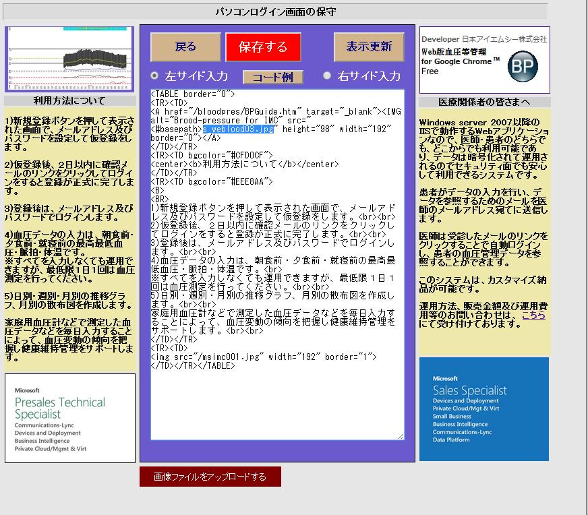Click the 表示更新 refresh button
This screenshot has height=515, width=588.
(x=369, y=47)
